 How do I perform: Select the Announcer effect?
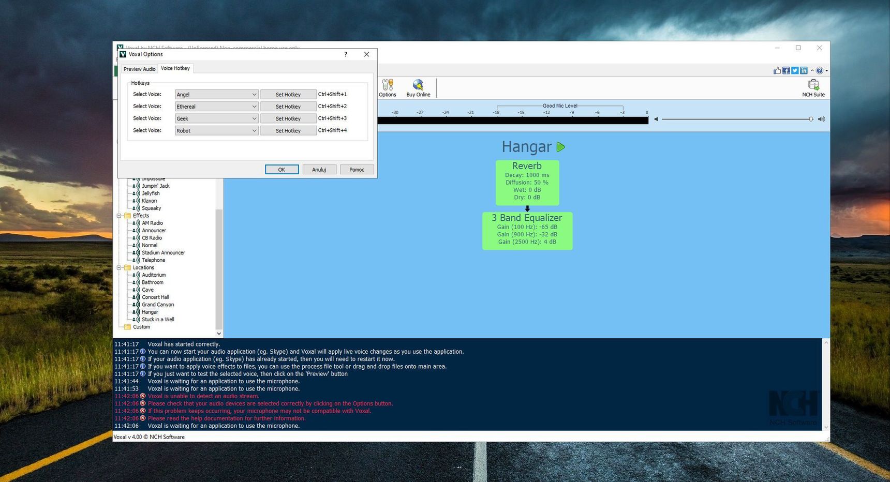(x=154, y=231)
